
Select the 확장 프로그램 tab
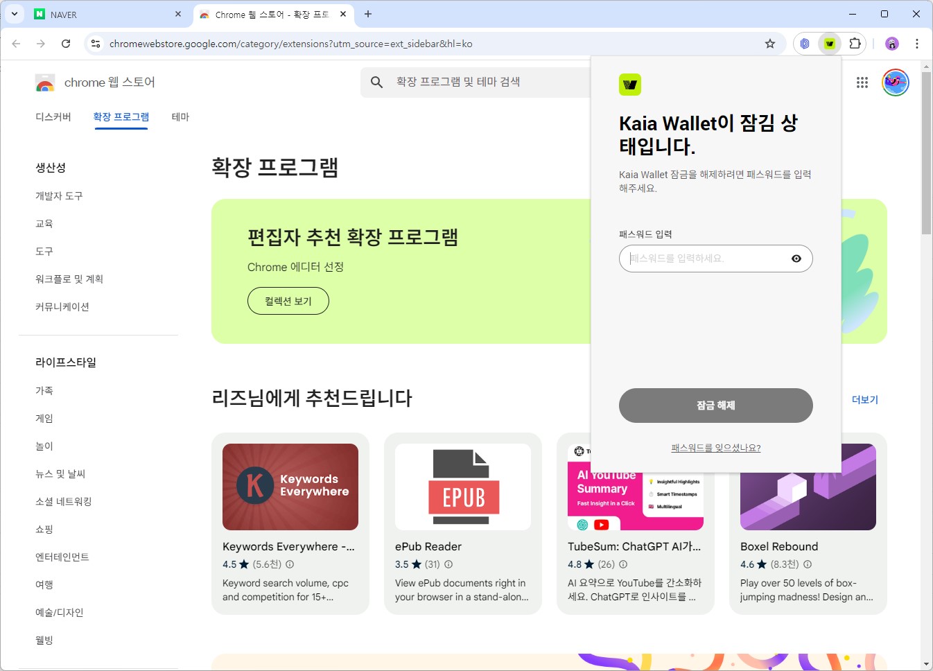point(121,117)
